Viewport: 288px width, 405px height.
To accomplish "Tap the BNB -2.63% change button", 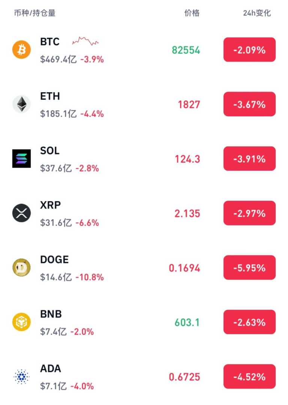I will pos(249,322).
